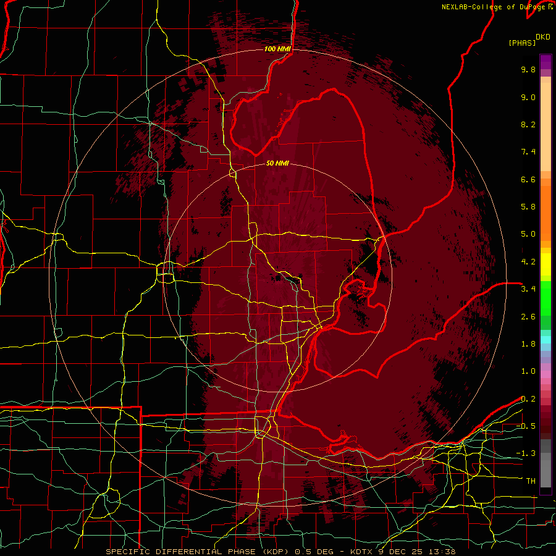Click the bright green color bar segment

point(545,298)
